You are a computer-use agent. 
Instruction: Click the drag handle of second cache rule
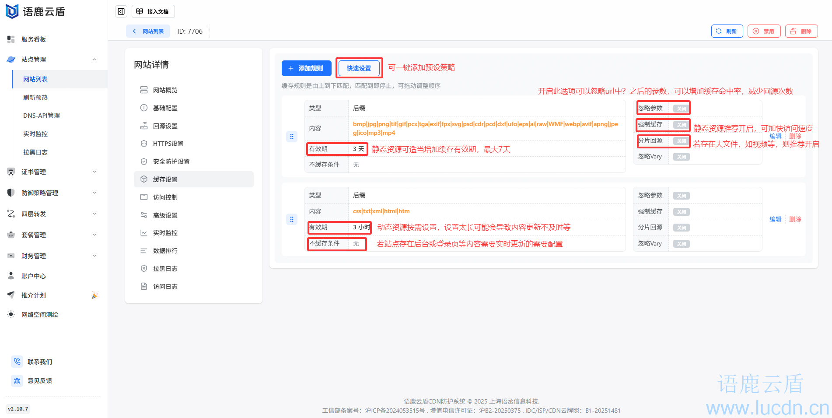coord(292,219)
